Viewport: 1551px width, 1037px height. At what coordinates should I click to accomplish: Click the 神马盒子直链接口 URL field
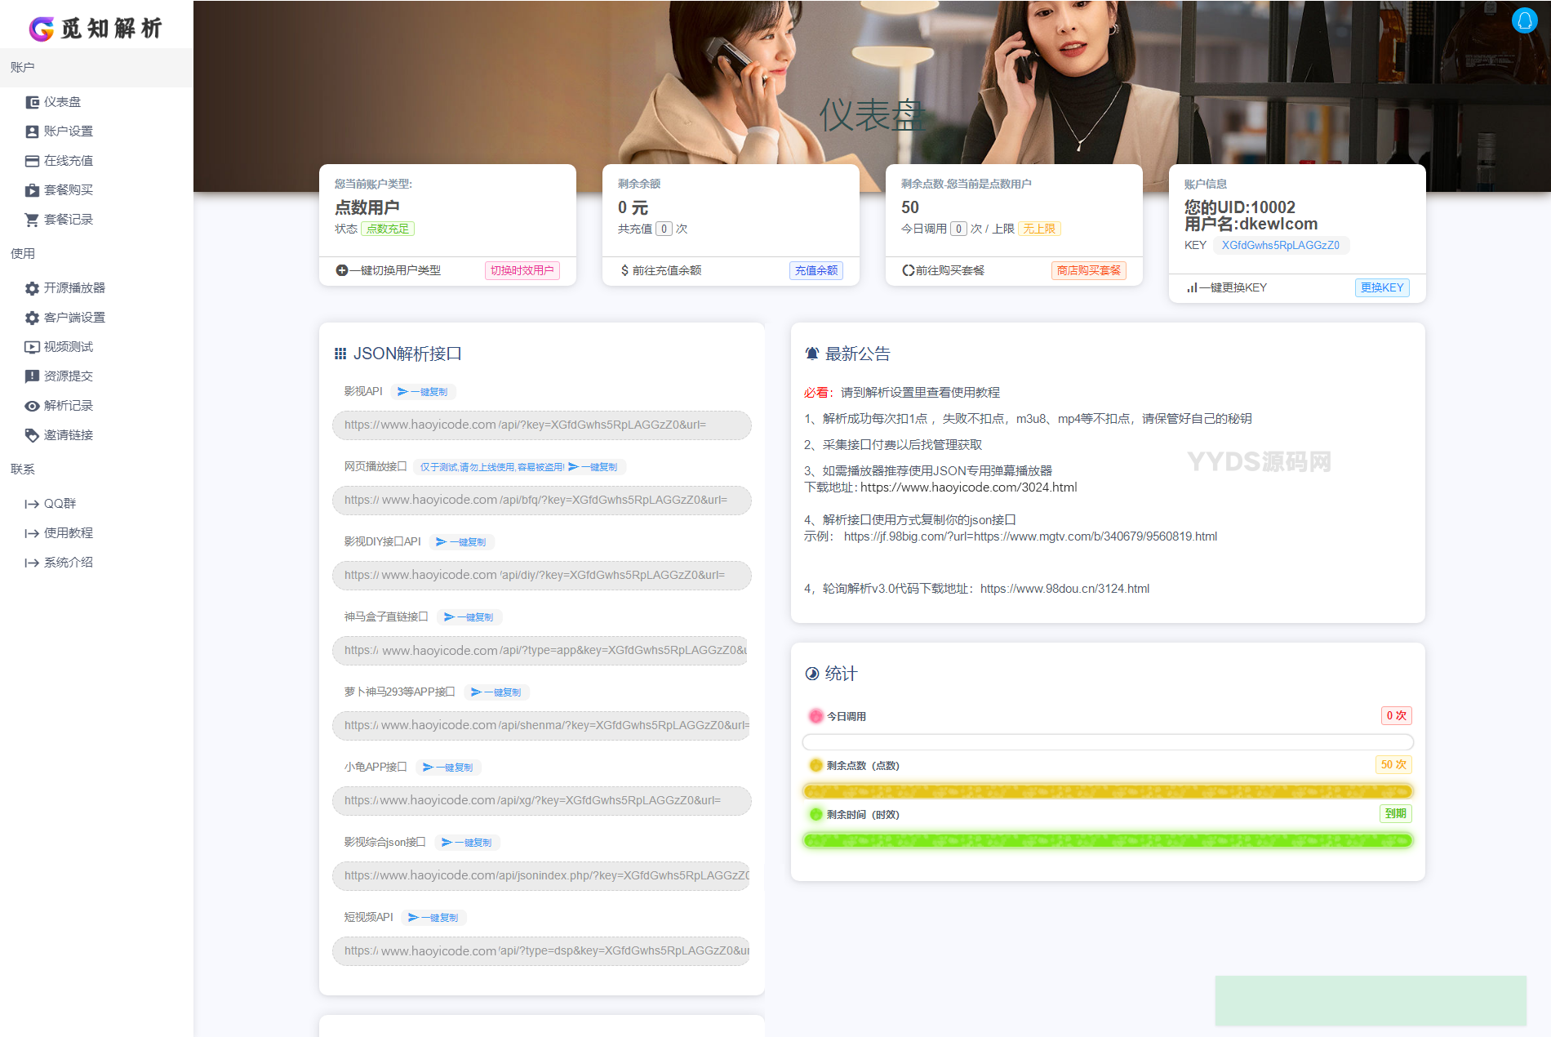pyautogui.click(x=542, y=651)
